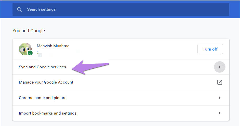Focus the Search settings field
Viewport: 240px width, 127px height.
tap(121, 9)
